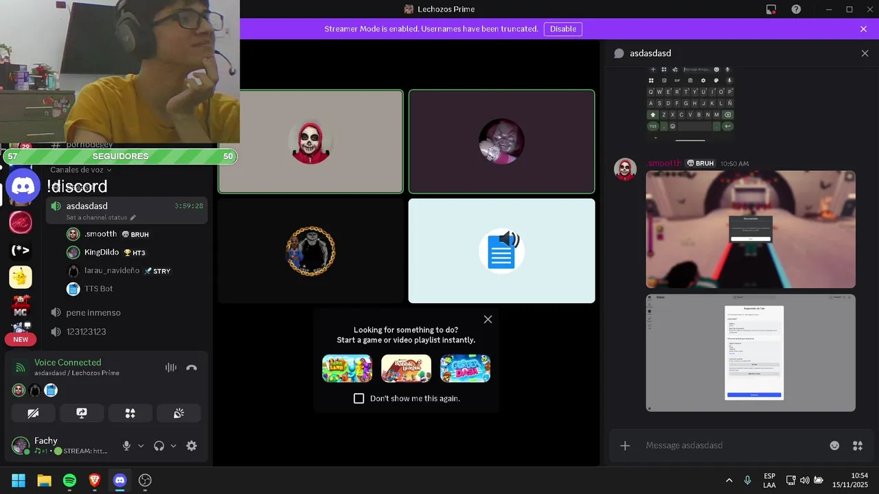Open Brave browser from taskbar
Screen dimensions: 879x494
tap(95, 480)
